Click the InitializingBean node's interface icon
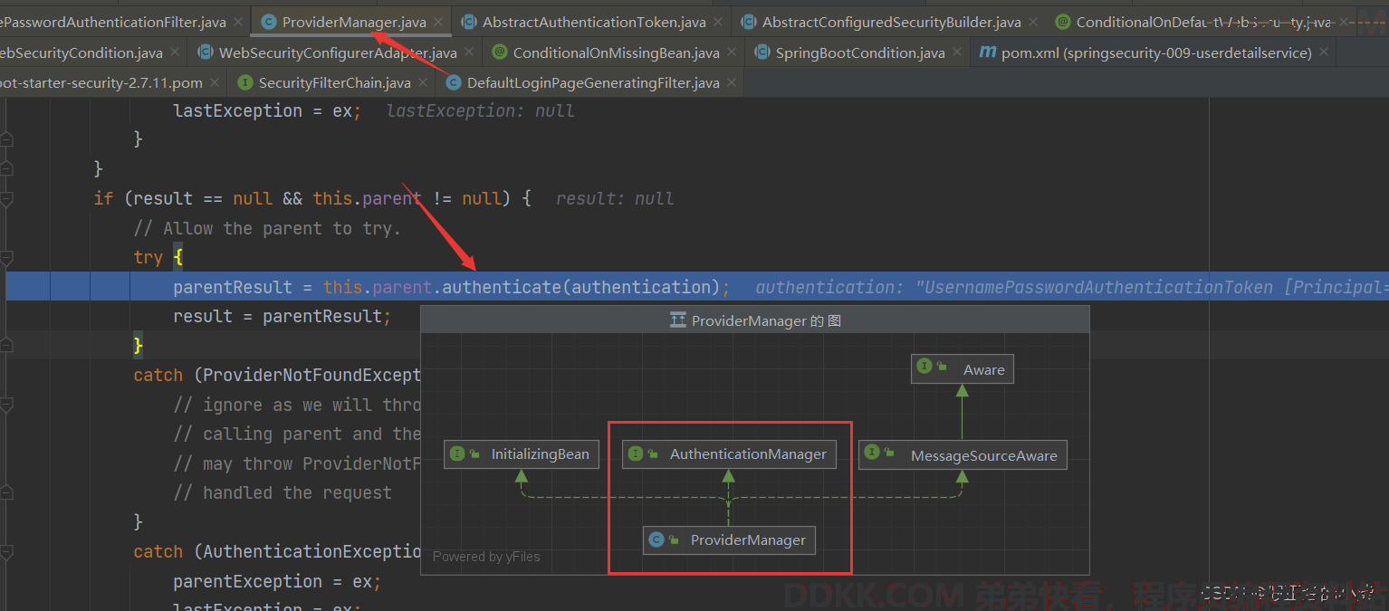The height and width of the screenshot is (611, 1389). [457, 453]
